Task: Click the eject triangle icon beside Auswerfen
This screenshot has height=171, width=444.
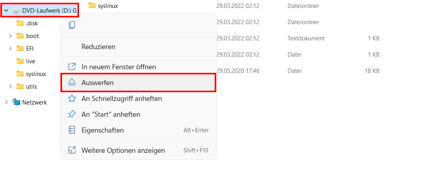Action: [72, 82]
